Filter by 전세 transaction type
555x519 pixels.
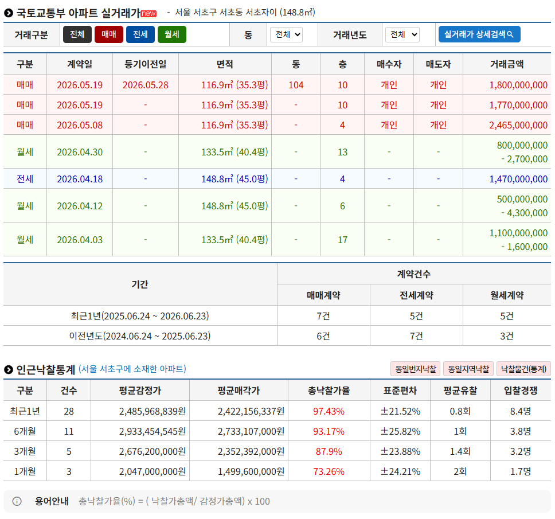(x=140, y=34)
